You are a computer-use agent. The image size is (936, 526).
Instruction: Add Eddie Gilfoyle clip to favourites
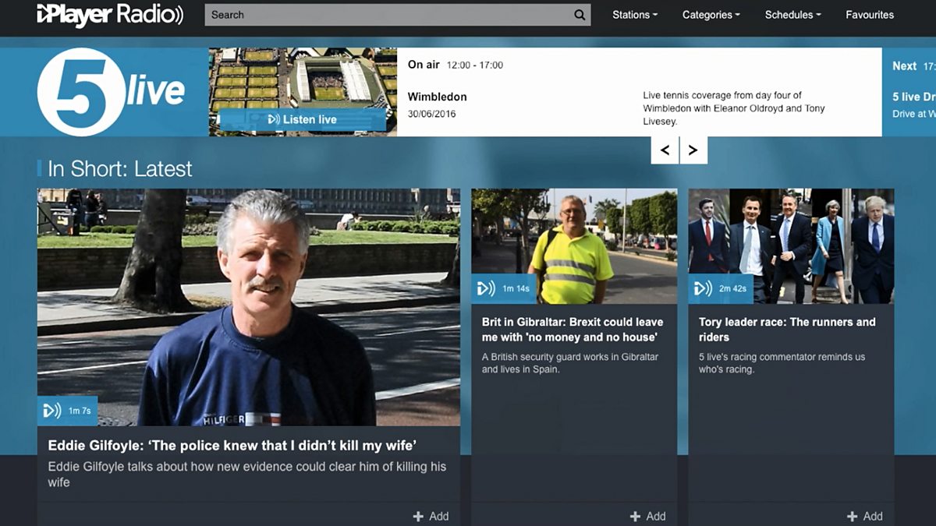[x=431, y=516]
